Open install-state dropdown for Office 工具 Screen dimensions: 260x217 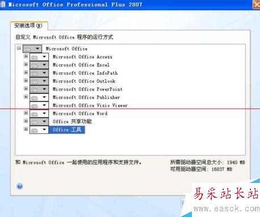(39, 130)
